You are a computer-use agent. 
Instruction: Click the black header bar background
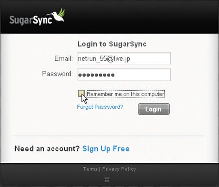pos(140,17)
